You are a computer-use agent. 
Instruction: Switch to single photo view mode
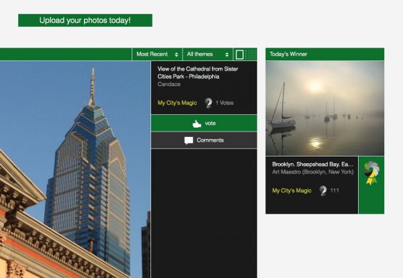(239, 54)
